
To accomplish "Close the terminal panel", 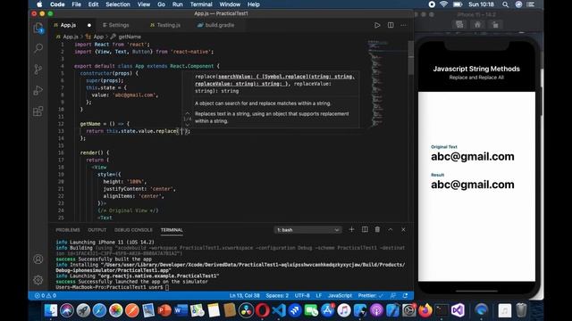I will (403, 230).
